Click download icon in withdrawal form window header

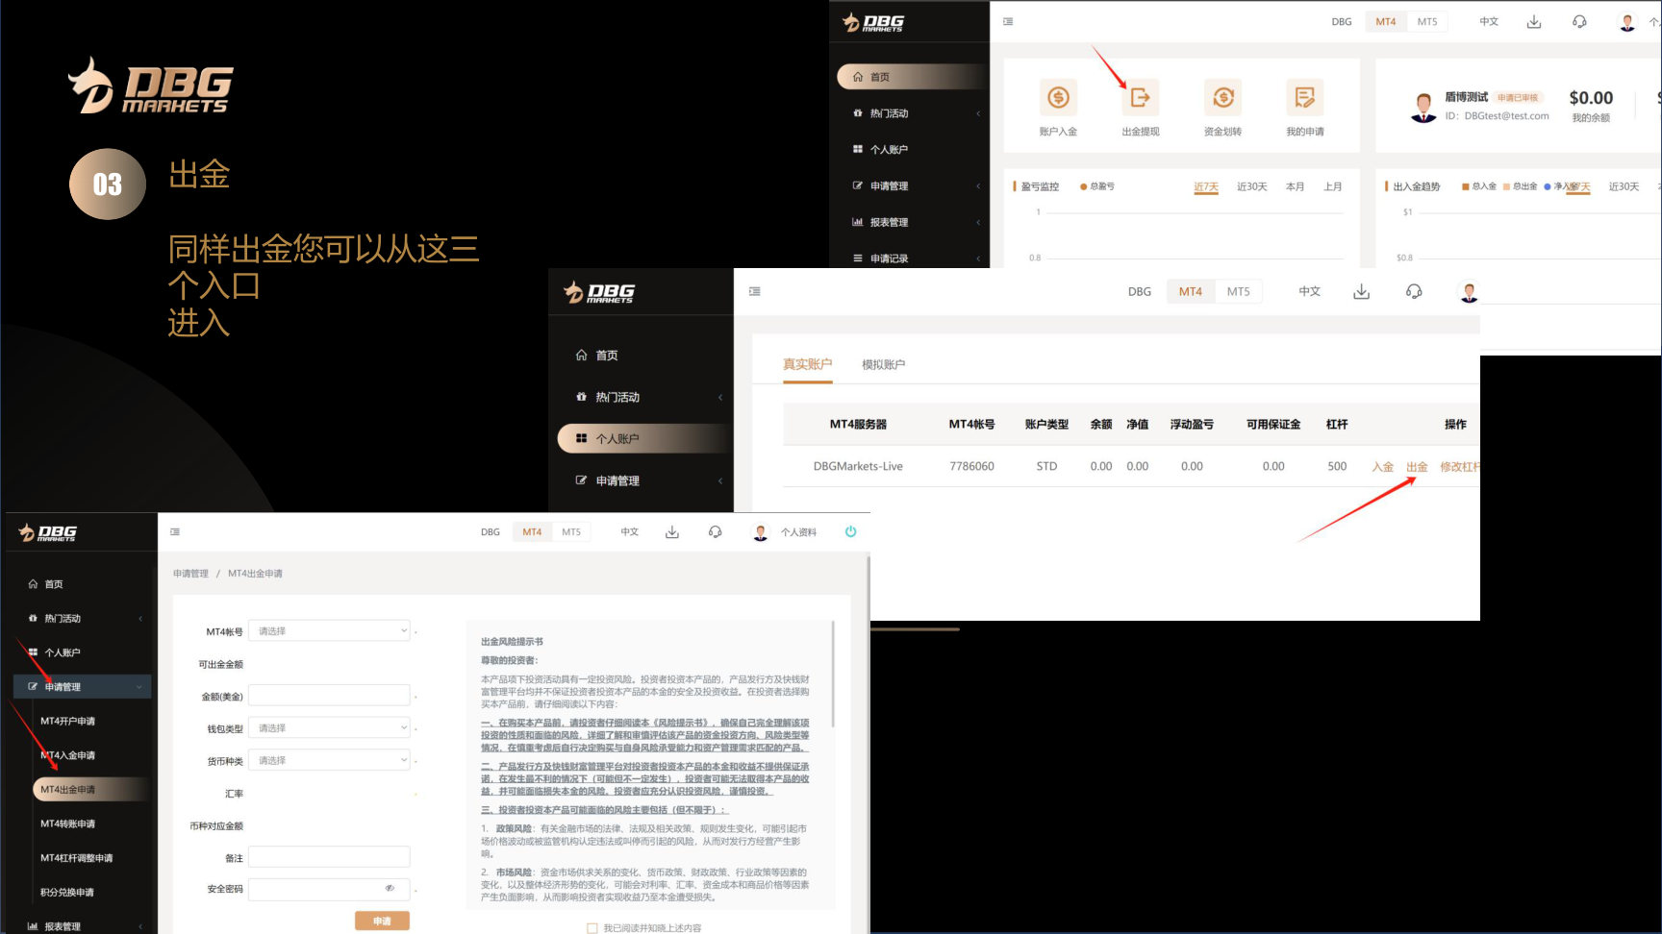(672, 531)
